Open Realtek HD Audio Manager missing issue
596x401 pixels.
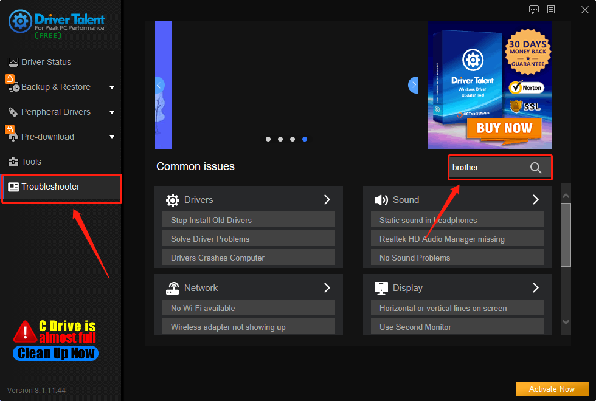[x=457, y=239]
